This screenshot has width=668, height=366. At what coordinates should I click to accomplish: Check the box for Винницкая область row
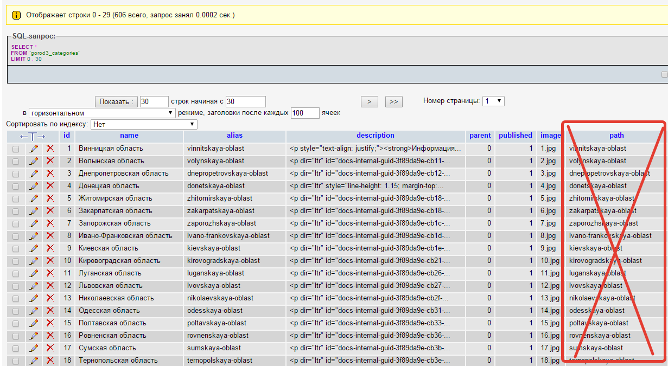click(16, 149)
